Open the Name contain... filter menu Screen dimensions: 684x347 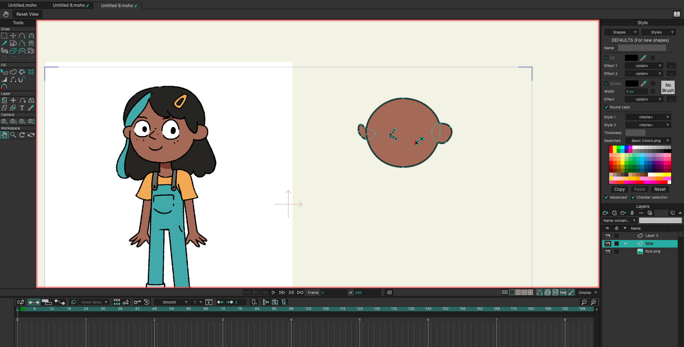[619, 220]
